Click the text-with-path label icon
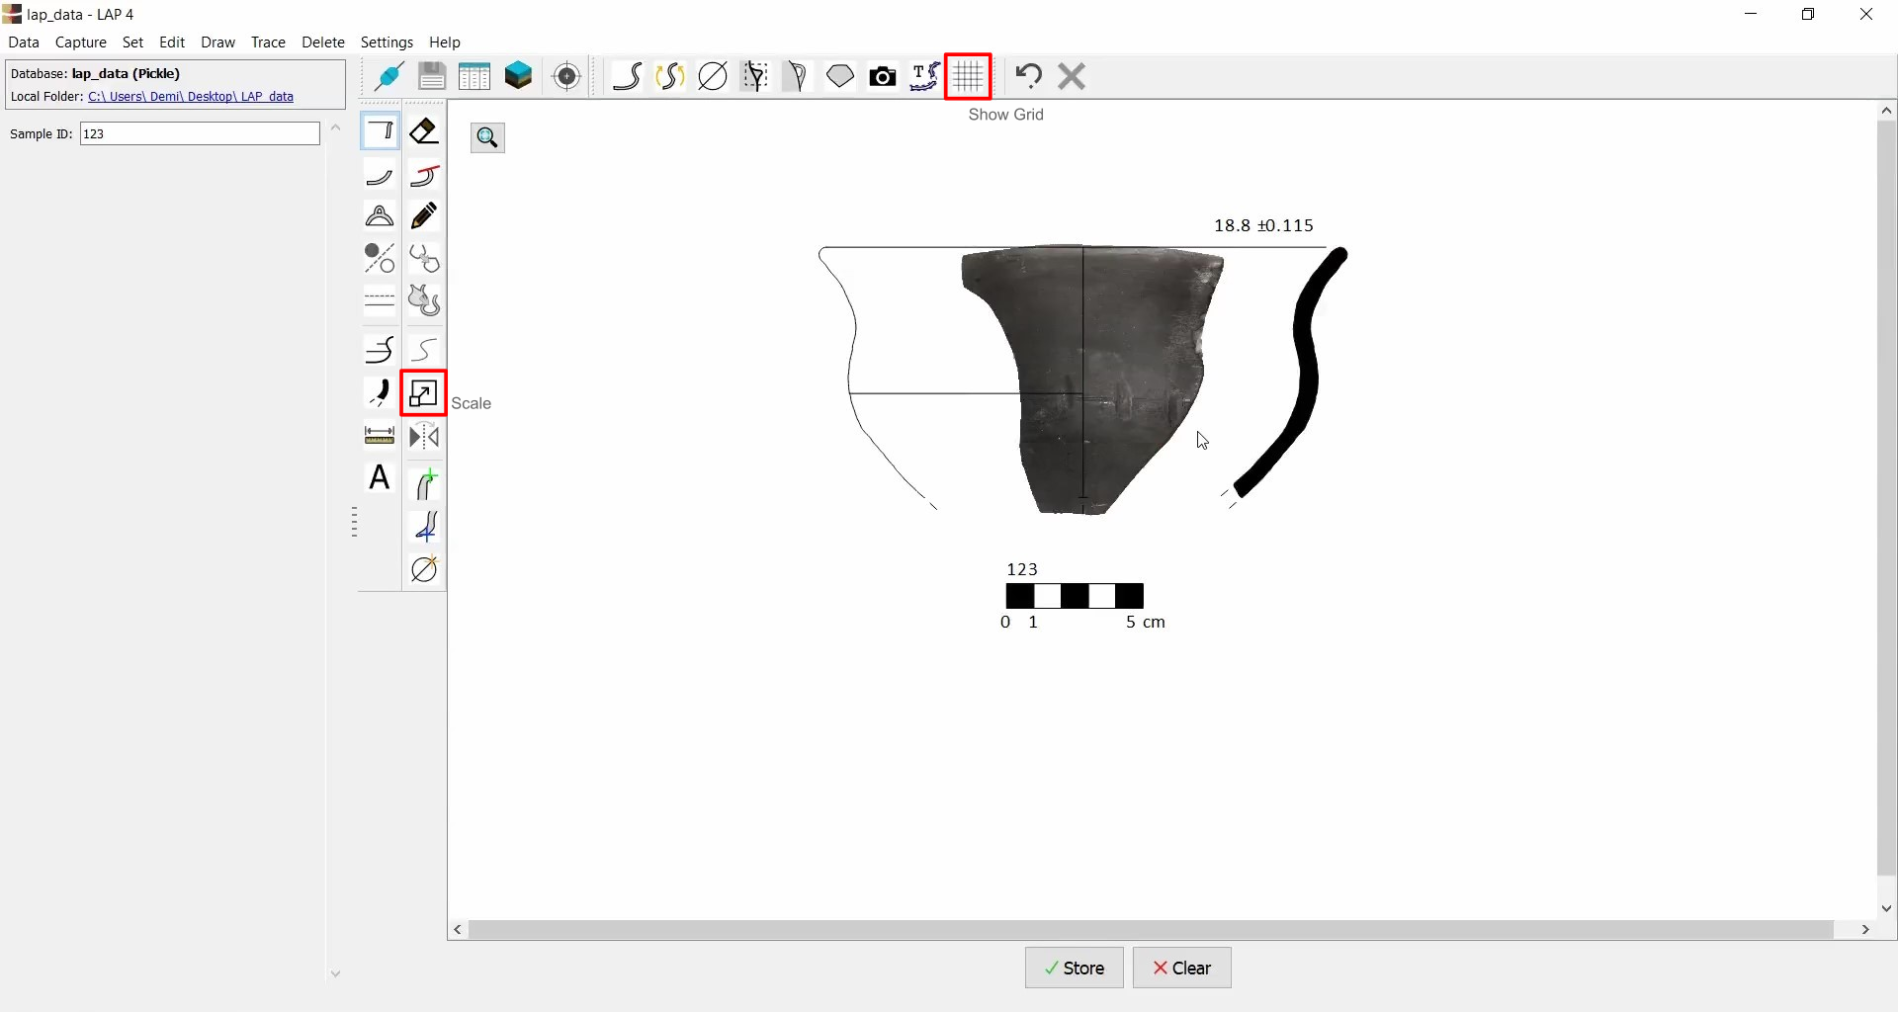 coord(925,76)
